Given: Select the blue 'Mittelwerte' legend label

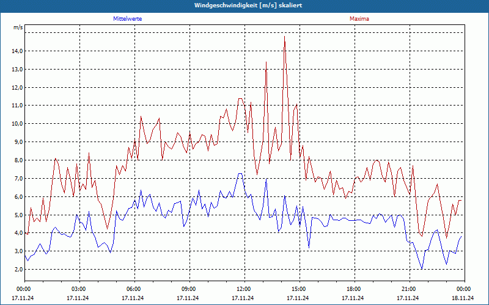Looking at the screenshot, I should point(128,19).
